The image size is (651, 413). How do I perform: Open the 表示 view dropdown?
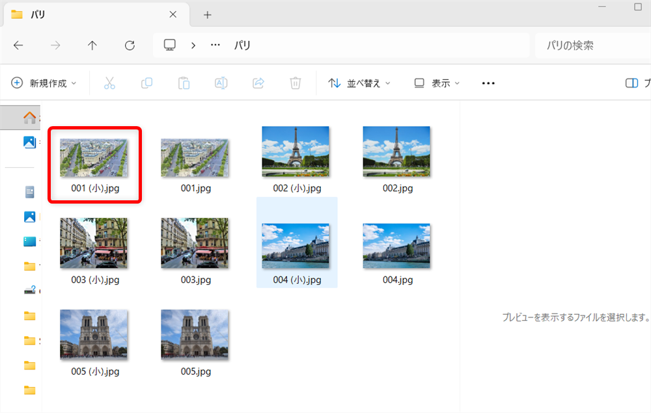pos(437,83)
